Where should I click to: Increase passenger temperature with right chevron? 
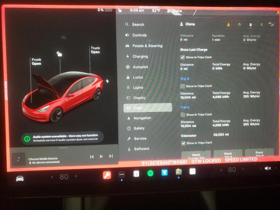click(x=243, y=169)
